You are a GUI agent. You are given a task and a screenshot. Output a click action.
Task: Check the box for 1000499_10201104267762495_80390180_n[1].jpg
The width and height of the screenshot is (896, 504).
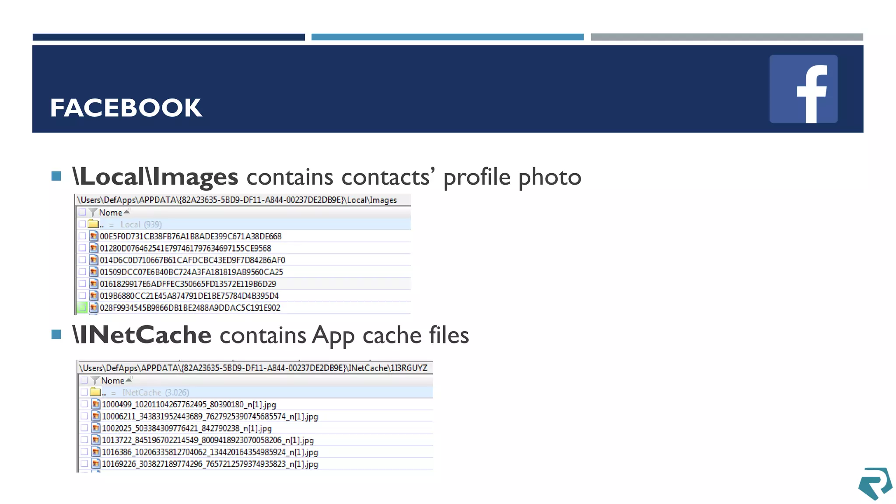84,404
